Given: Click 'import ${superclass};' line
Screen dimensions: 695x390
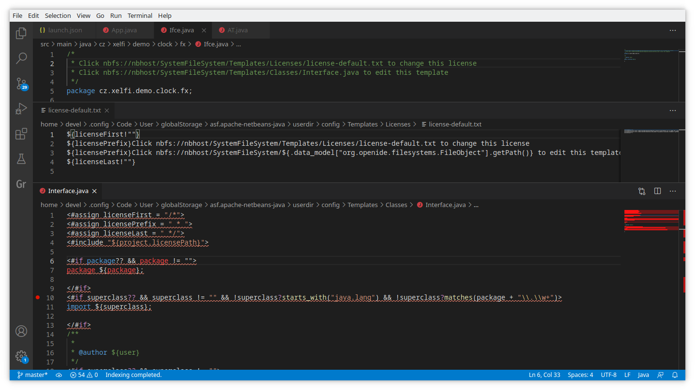Looking at the screenshot, I should [x=109, y=307].
